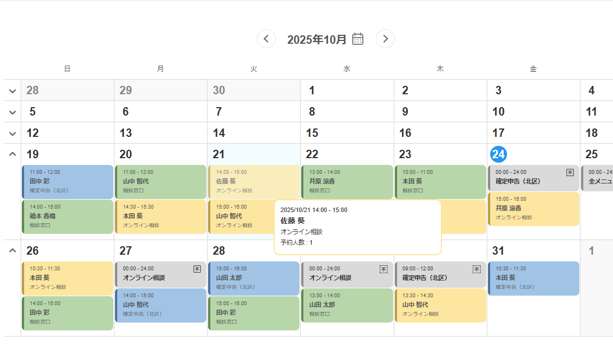Select the October 14 date cell
The image size is (613, 345).
[x=254, y=133]
